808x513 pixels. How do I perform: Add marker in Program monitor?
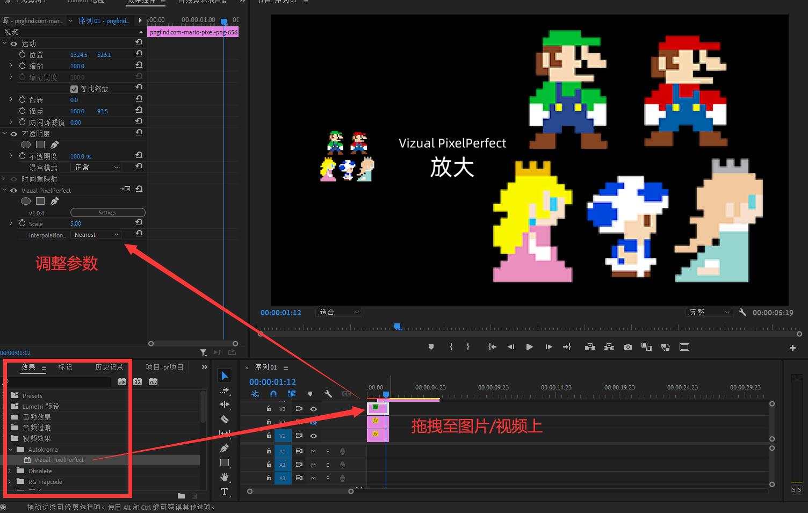pyautogui.click(x=431, y=347)
